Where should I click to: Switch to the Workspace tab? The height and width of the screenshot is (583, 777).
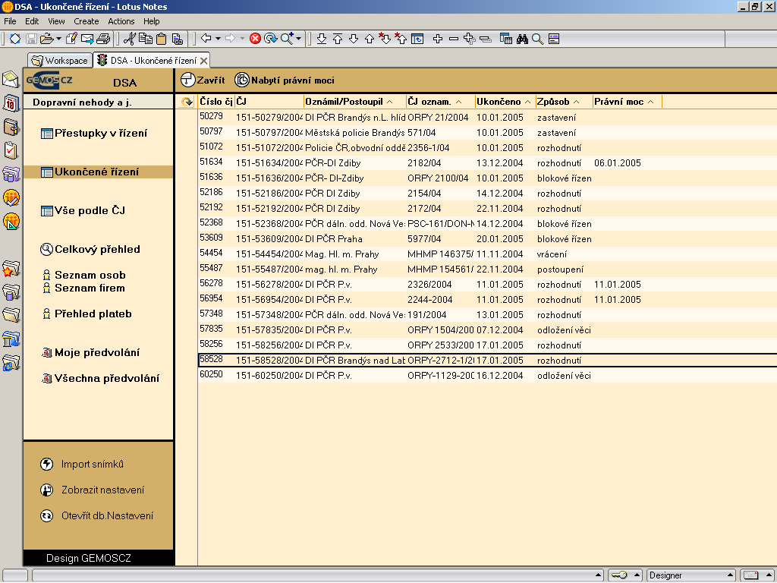pyautogui.click(x=60, y=61)
